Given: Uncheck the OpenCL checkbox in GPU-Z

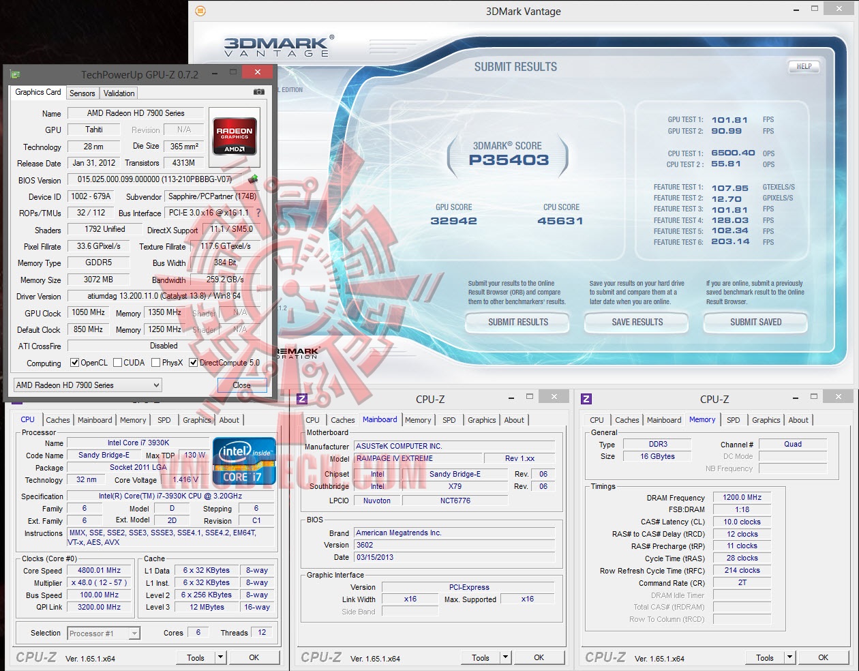Looking at the screenshot, I should point(75,362).
